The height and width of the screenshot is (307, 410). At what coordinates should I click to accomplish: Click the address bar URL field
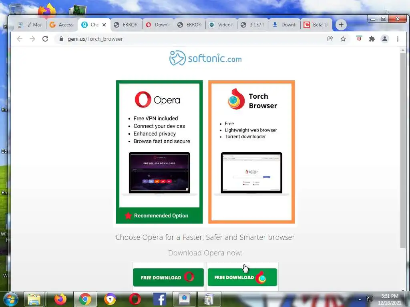(x=191, y=39)
